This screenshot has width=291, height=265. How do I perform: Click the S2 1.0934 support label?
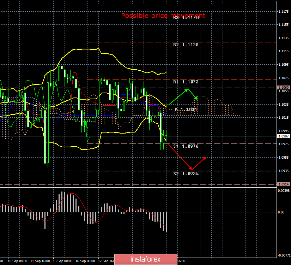(186, 174)
